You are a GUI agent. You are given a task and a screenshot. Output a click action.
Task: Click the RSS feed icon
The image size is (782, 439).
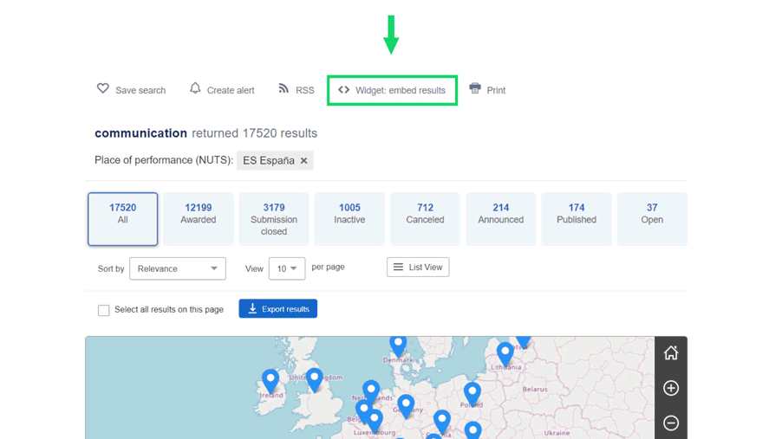point(283,89)
